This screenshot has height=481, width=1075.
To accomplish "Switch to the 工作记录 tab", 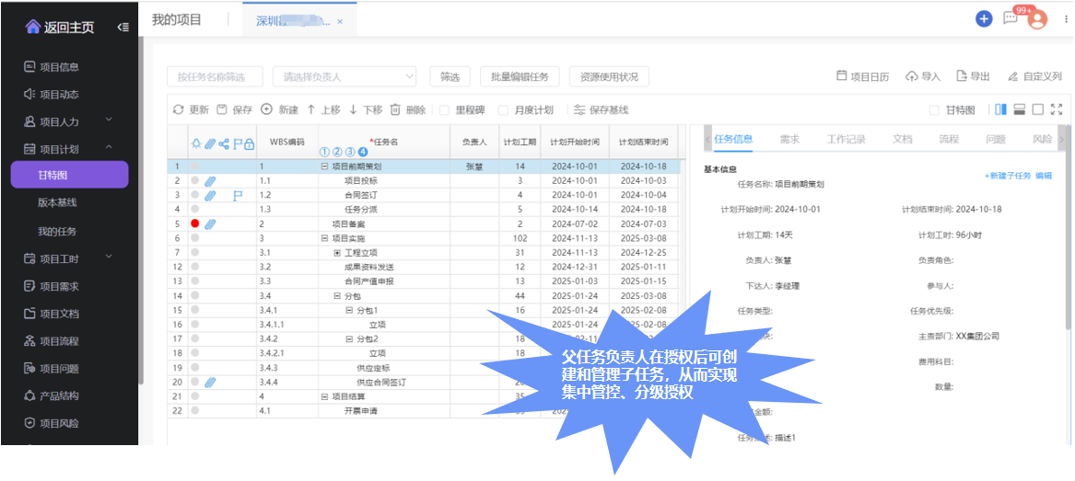I will (x=846, y=140).
